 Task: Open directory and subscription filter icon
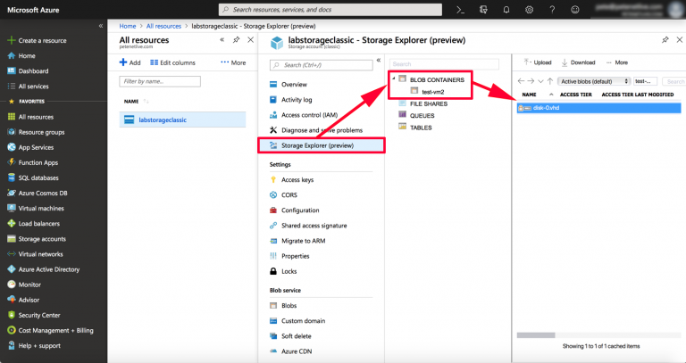483,10
